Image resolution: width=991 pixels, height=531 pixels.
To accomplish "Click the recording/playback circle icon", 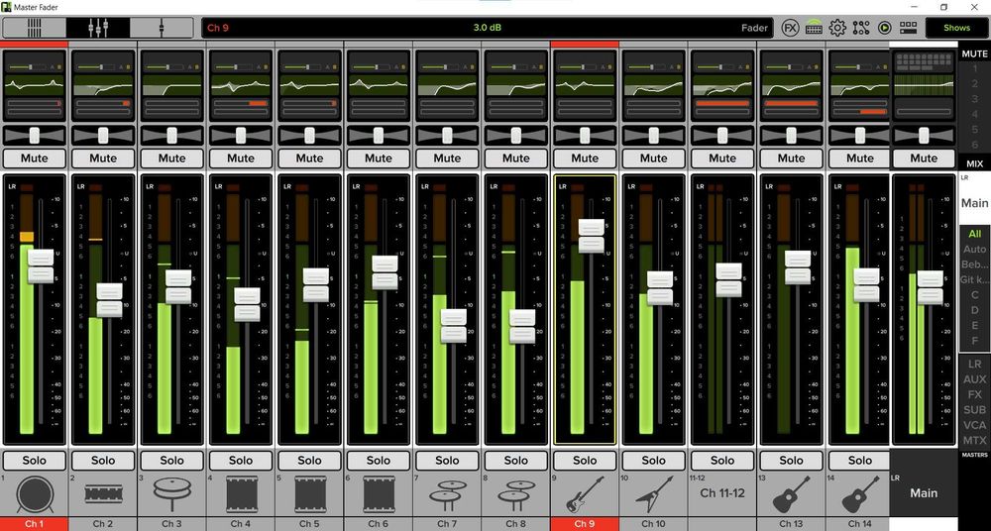I will point(885,28).
